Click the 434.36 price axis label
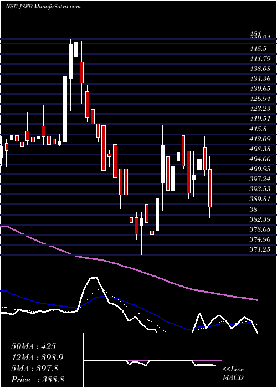 coord(259,79)
